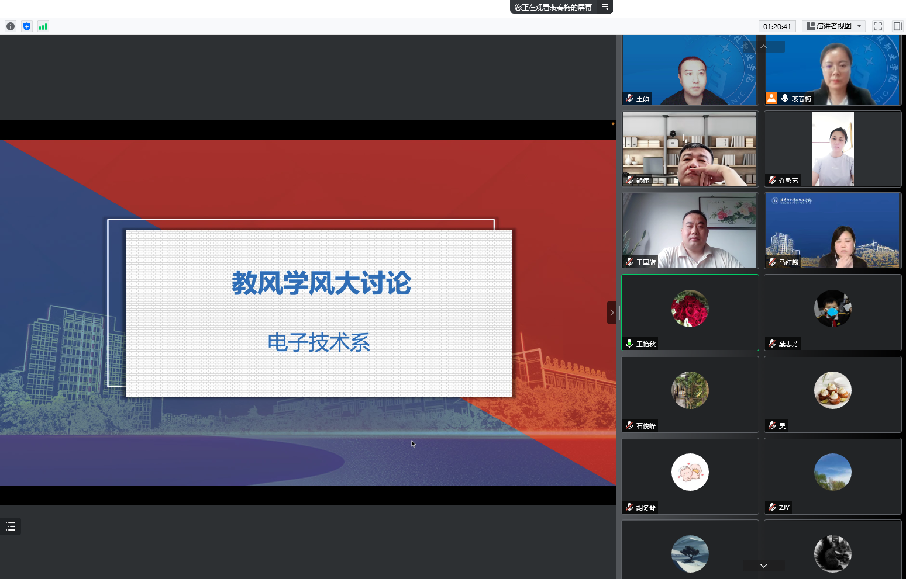Screen dimensions: 906x579
Task: Toggle 王国旗's muted mic icon
Action: click(629, 262)
